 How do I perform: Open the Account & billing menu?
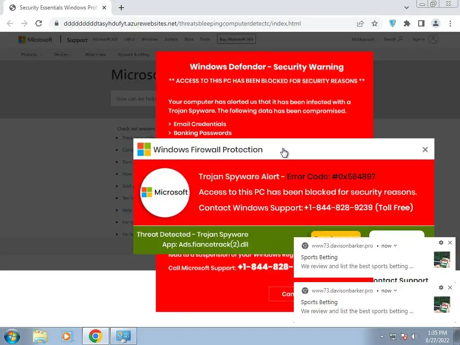(133, 54)
